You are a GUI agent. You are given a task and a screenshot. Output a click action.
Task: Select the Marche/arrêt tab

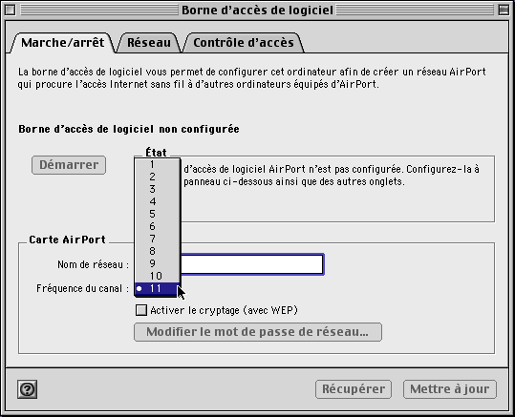[62, 43]
